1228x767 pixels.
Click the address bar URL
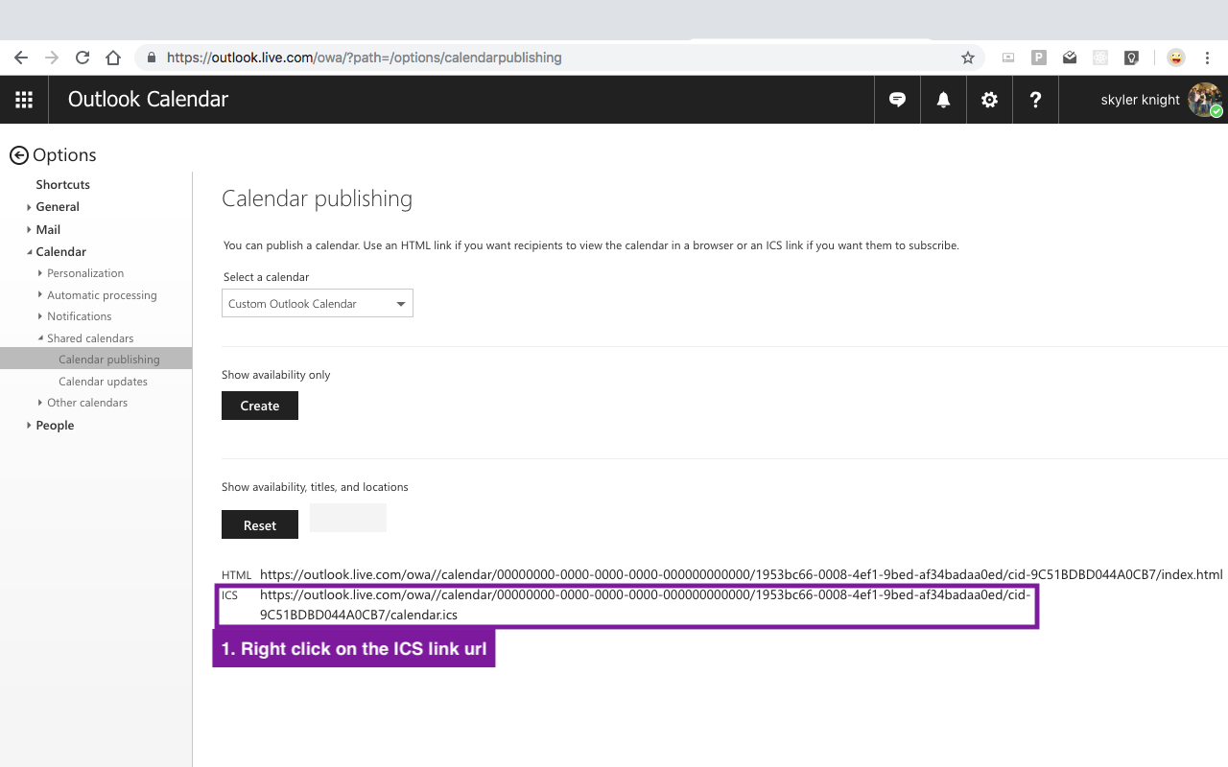(x=365, y=58)
